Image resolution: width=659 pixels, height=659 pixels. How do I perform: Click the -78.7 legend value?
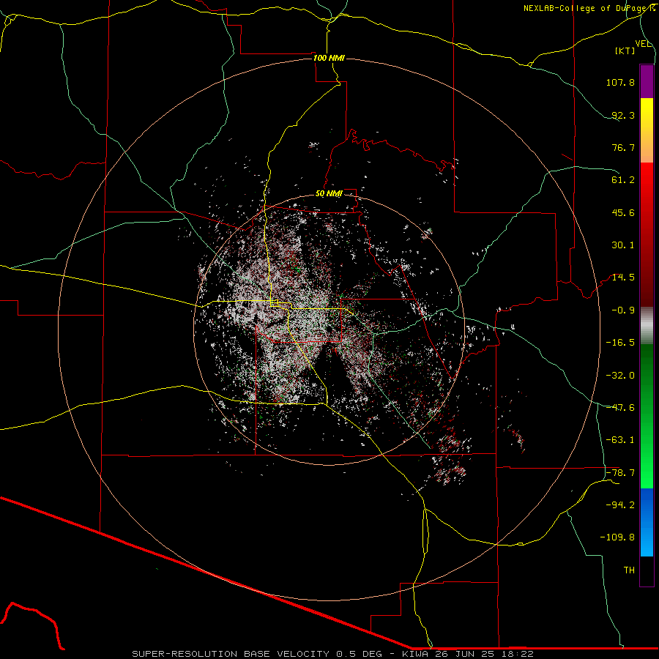[x=620, y=473]
